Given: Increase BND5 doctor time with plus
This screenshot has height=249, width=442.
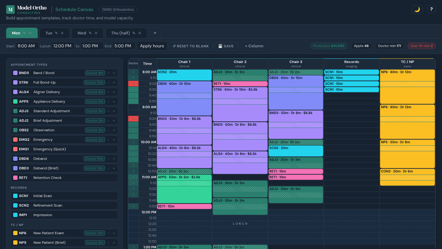Looking at the screenshot, I should point(114,73).
